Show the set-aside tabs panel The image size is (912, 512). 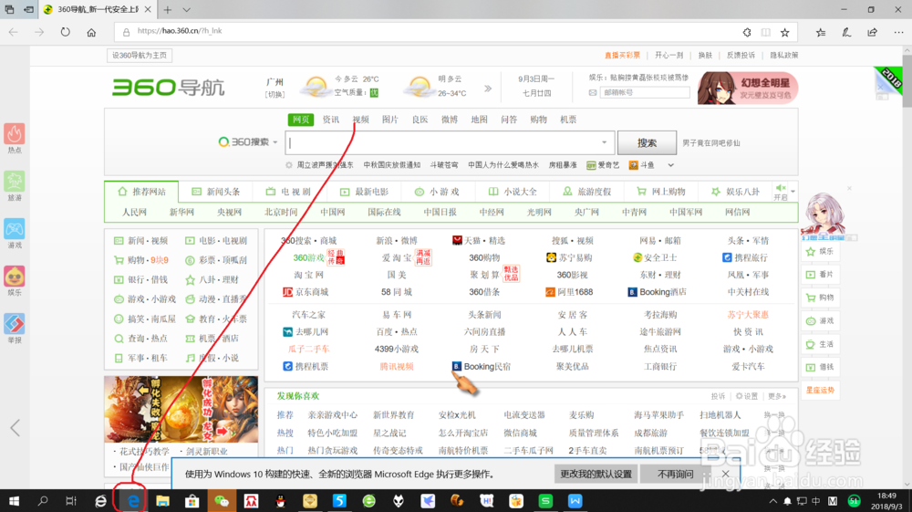pyautogui.click(x=9, y=9)
